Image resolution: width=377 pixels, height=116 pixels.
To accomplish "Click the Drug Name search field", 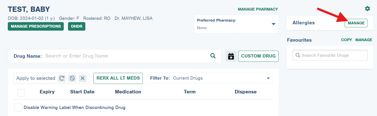I will coord(127,56).
